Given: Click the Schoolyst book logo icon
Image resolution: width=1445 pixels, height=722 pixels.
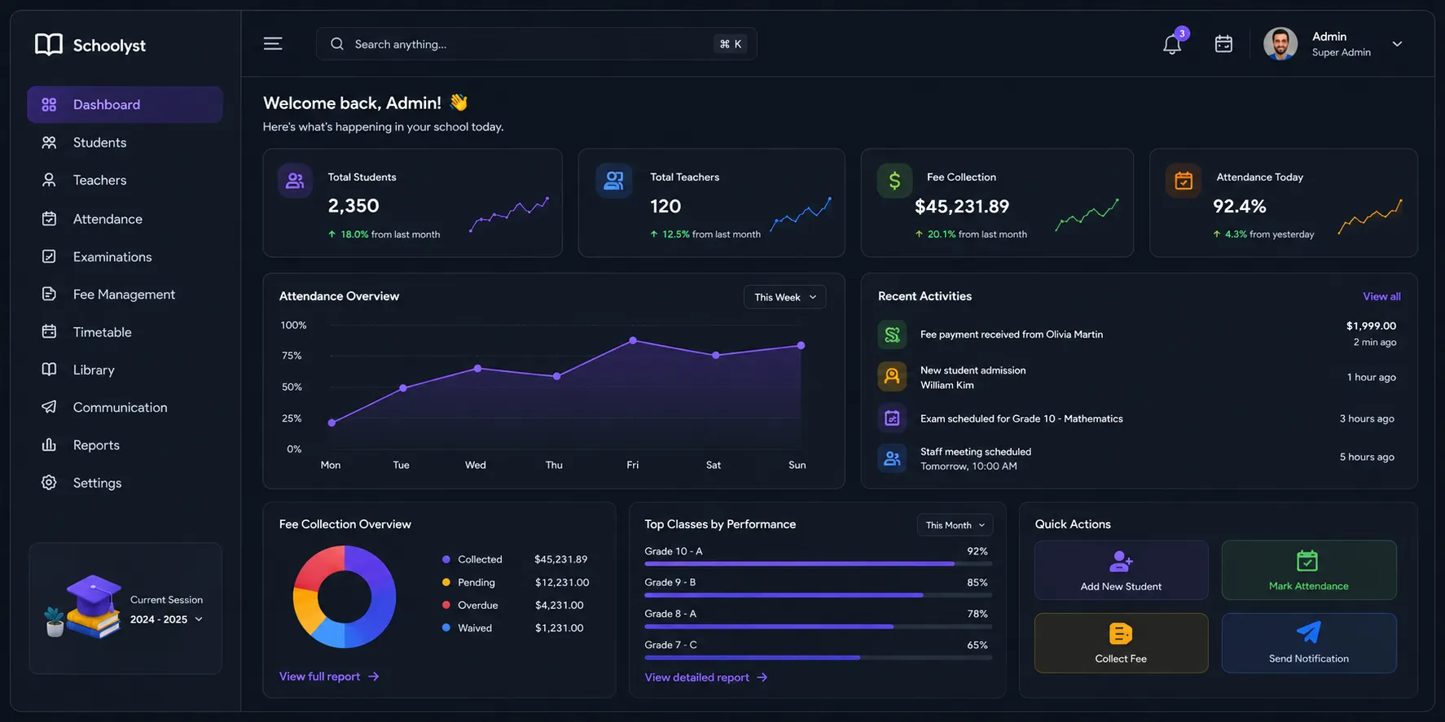Looking at the screenshot, I should (49, 45).
